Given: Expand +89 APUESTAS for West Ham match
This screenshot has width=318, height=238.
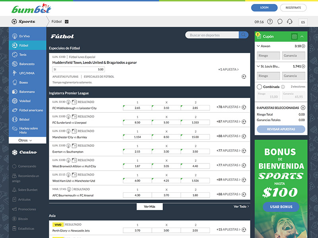Looking at the screenshot, I should point(228,180).
